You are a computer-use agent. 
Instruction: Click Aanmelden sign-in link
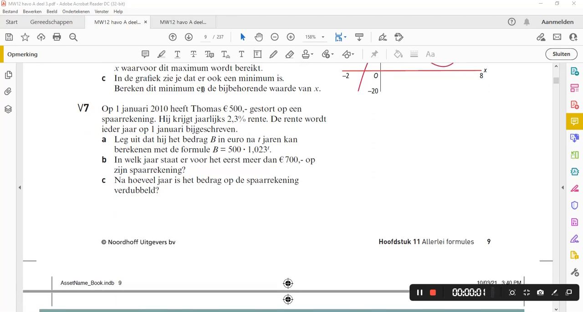(557, 22)
